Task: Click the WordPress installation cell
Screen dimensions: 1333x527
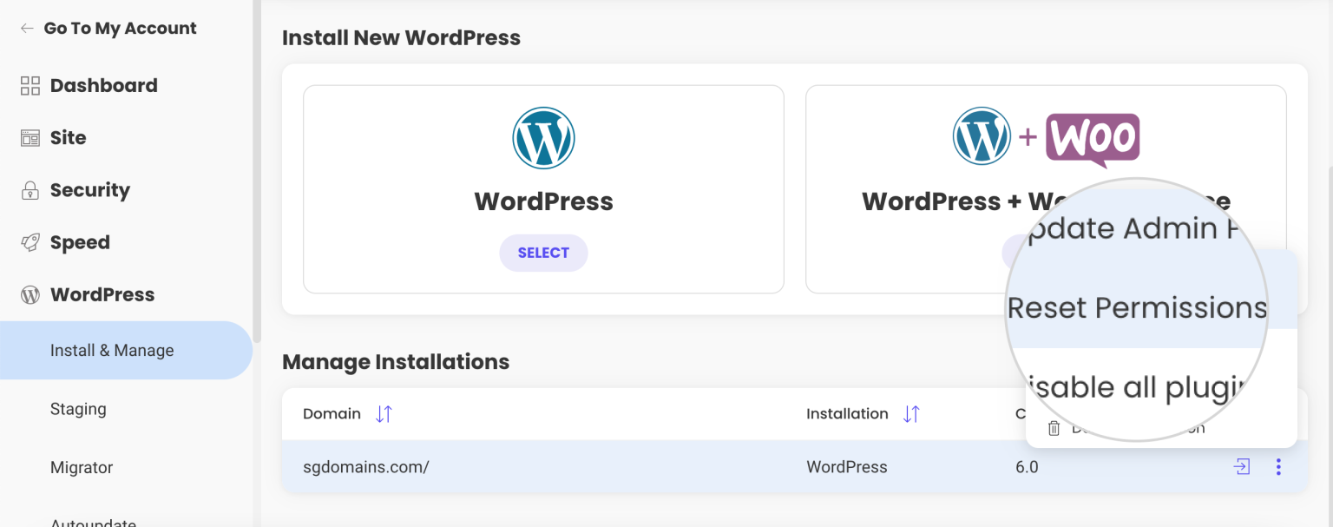Action: coord(847,467)
